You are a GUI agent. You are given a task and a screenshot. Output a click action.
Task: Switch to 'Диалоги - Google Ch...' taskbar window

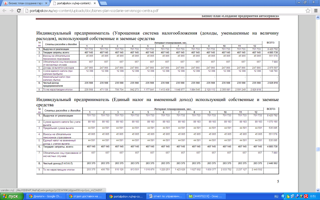pyautogui.click(x=46, y=196)
